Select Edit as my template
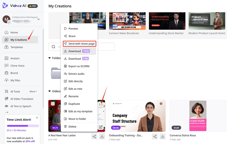The image size is (227, 144). point(79,111)
